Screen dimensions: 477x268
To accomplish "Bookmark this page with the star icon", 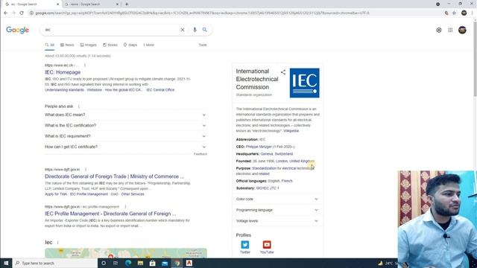I will 454,13.
